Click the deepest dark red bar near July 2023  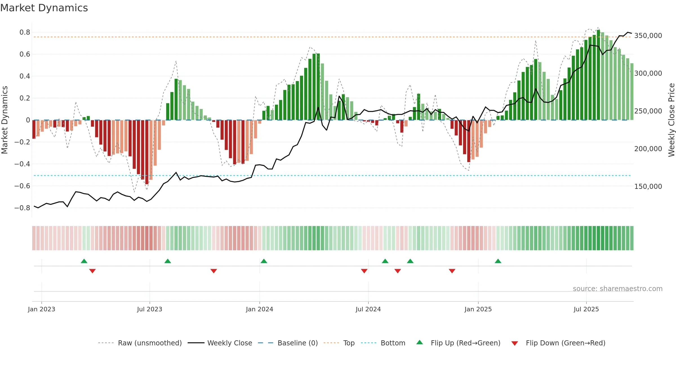147,152
